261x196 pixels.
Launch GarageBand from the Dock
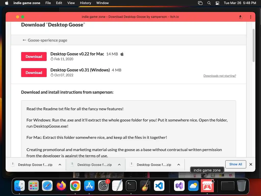click(145, 186)
